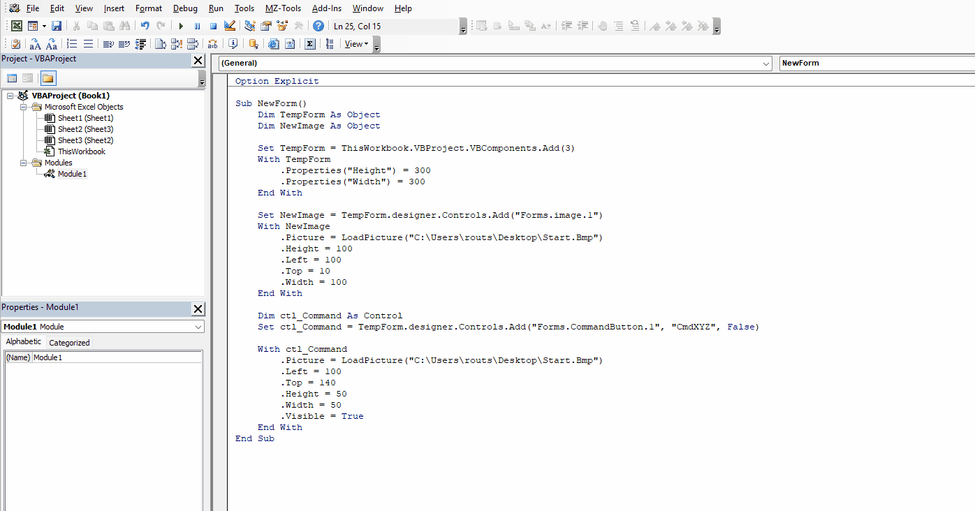Open the Design Mode icon
This screenshot has width=975, height=511.
tap(229, 26)
